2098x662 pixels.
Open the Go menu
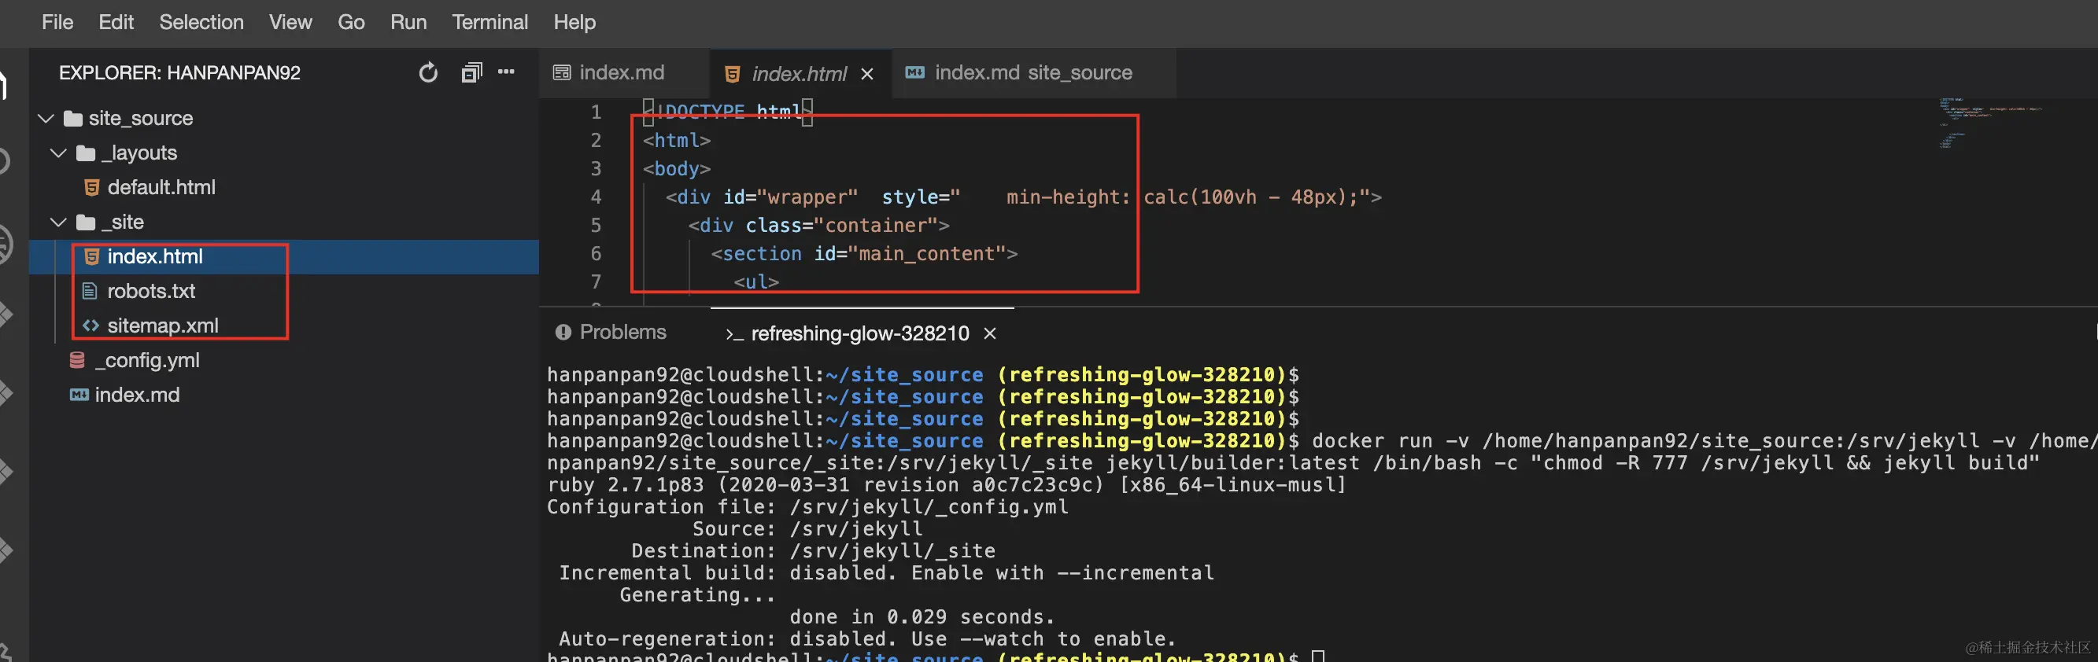point(351,22)
